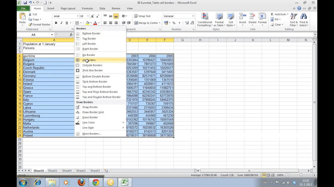
Task: Switch to Sheet4 worksheet tab
Action: 67,171
